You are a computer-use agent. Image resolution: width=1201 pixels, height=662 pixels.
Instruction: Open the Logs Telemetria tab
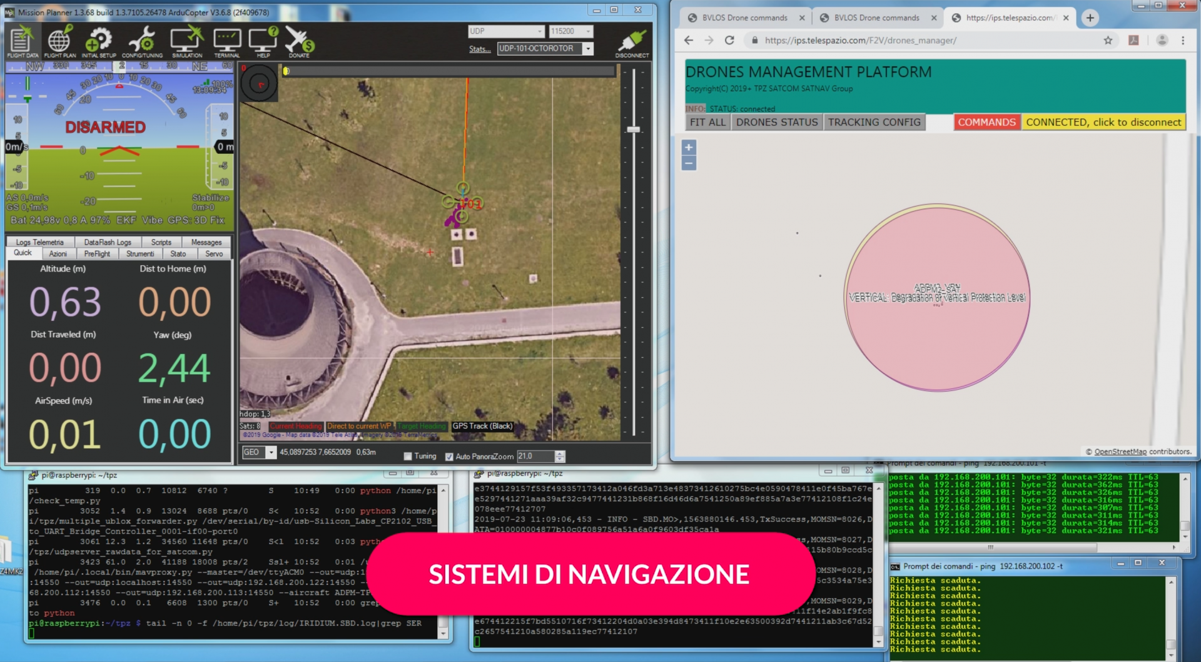pyautogui.click(x=39, y=242)
